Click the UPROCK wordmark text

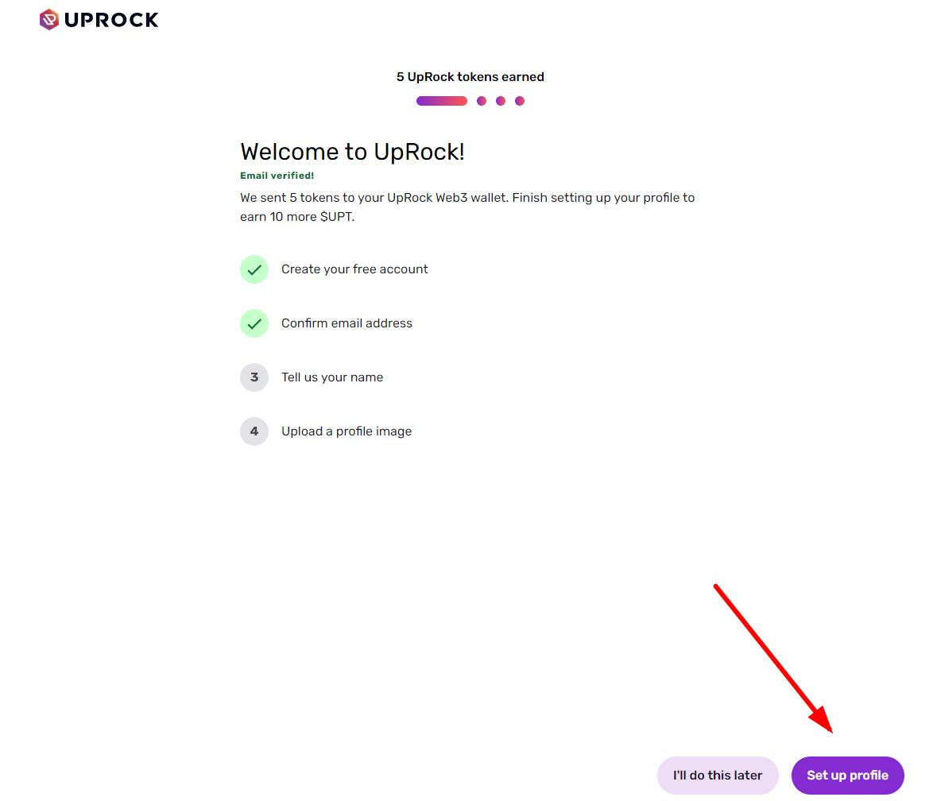111,20
